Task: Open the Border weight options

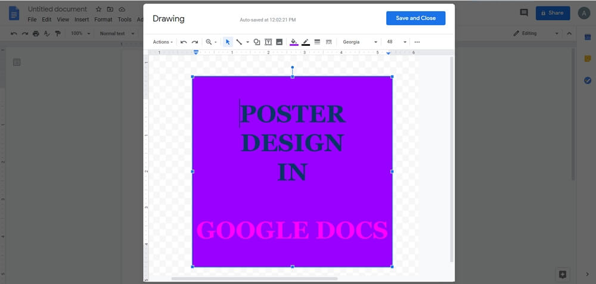Action: (318, 42)
